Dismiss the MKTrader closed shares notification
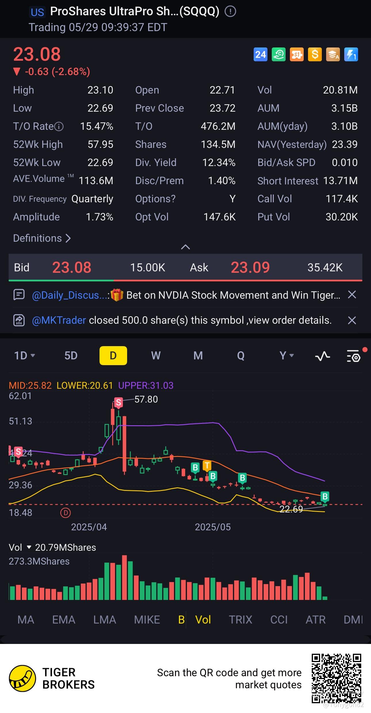 352,320
